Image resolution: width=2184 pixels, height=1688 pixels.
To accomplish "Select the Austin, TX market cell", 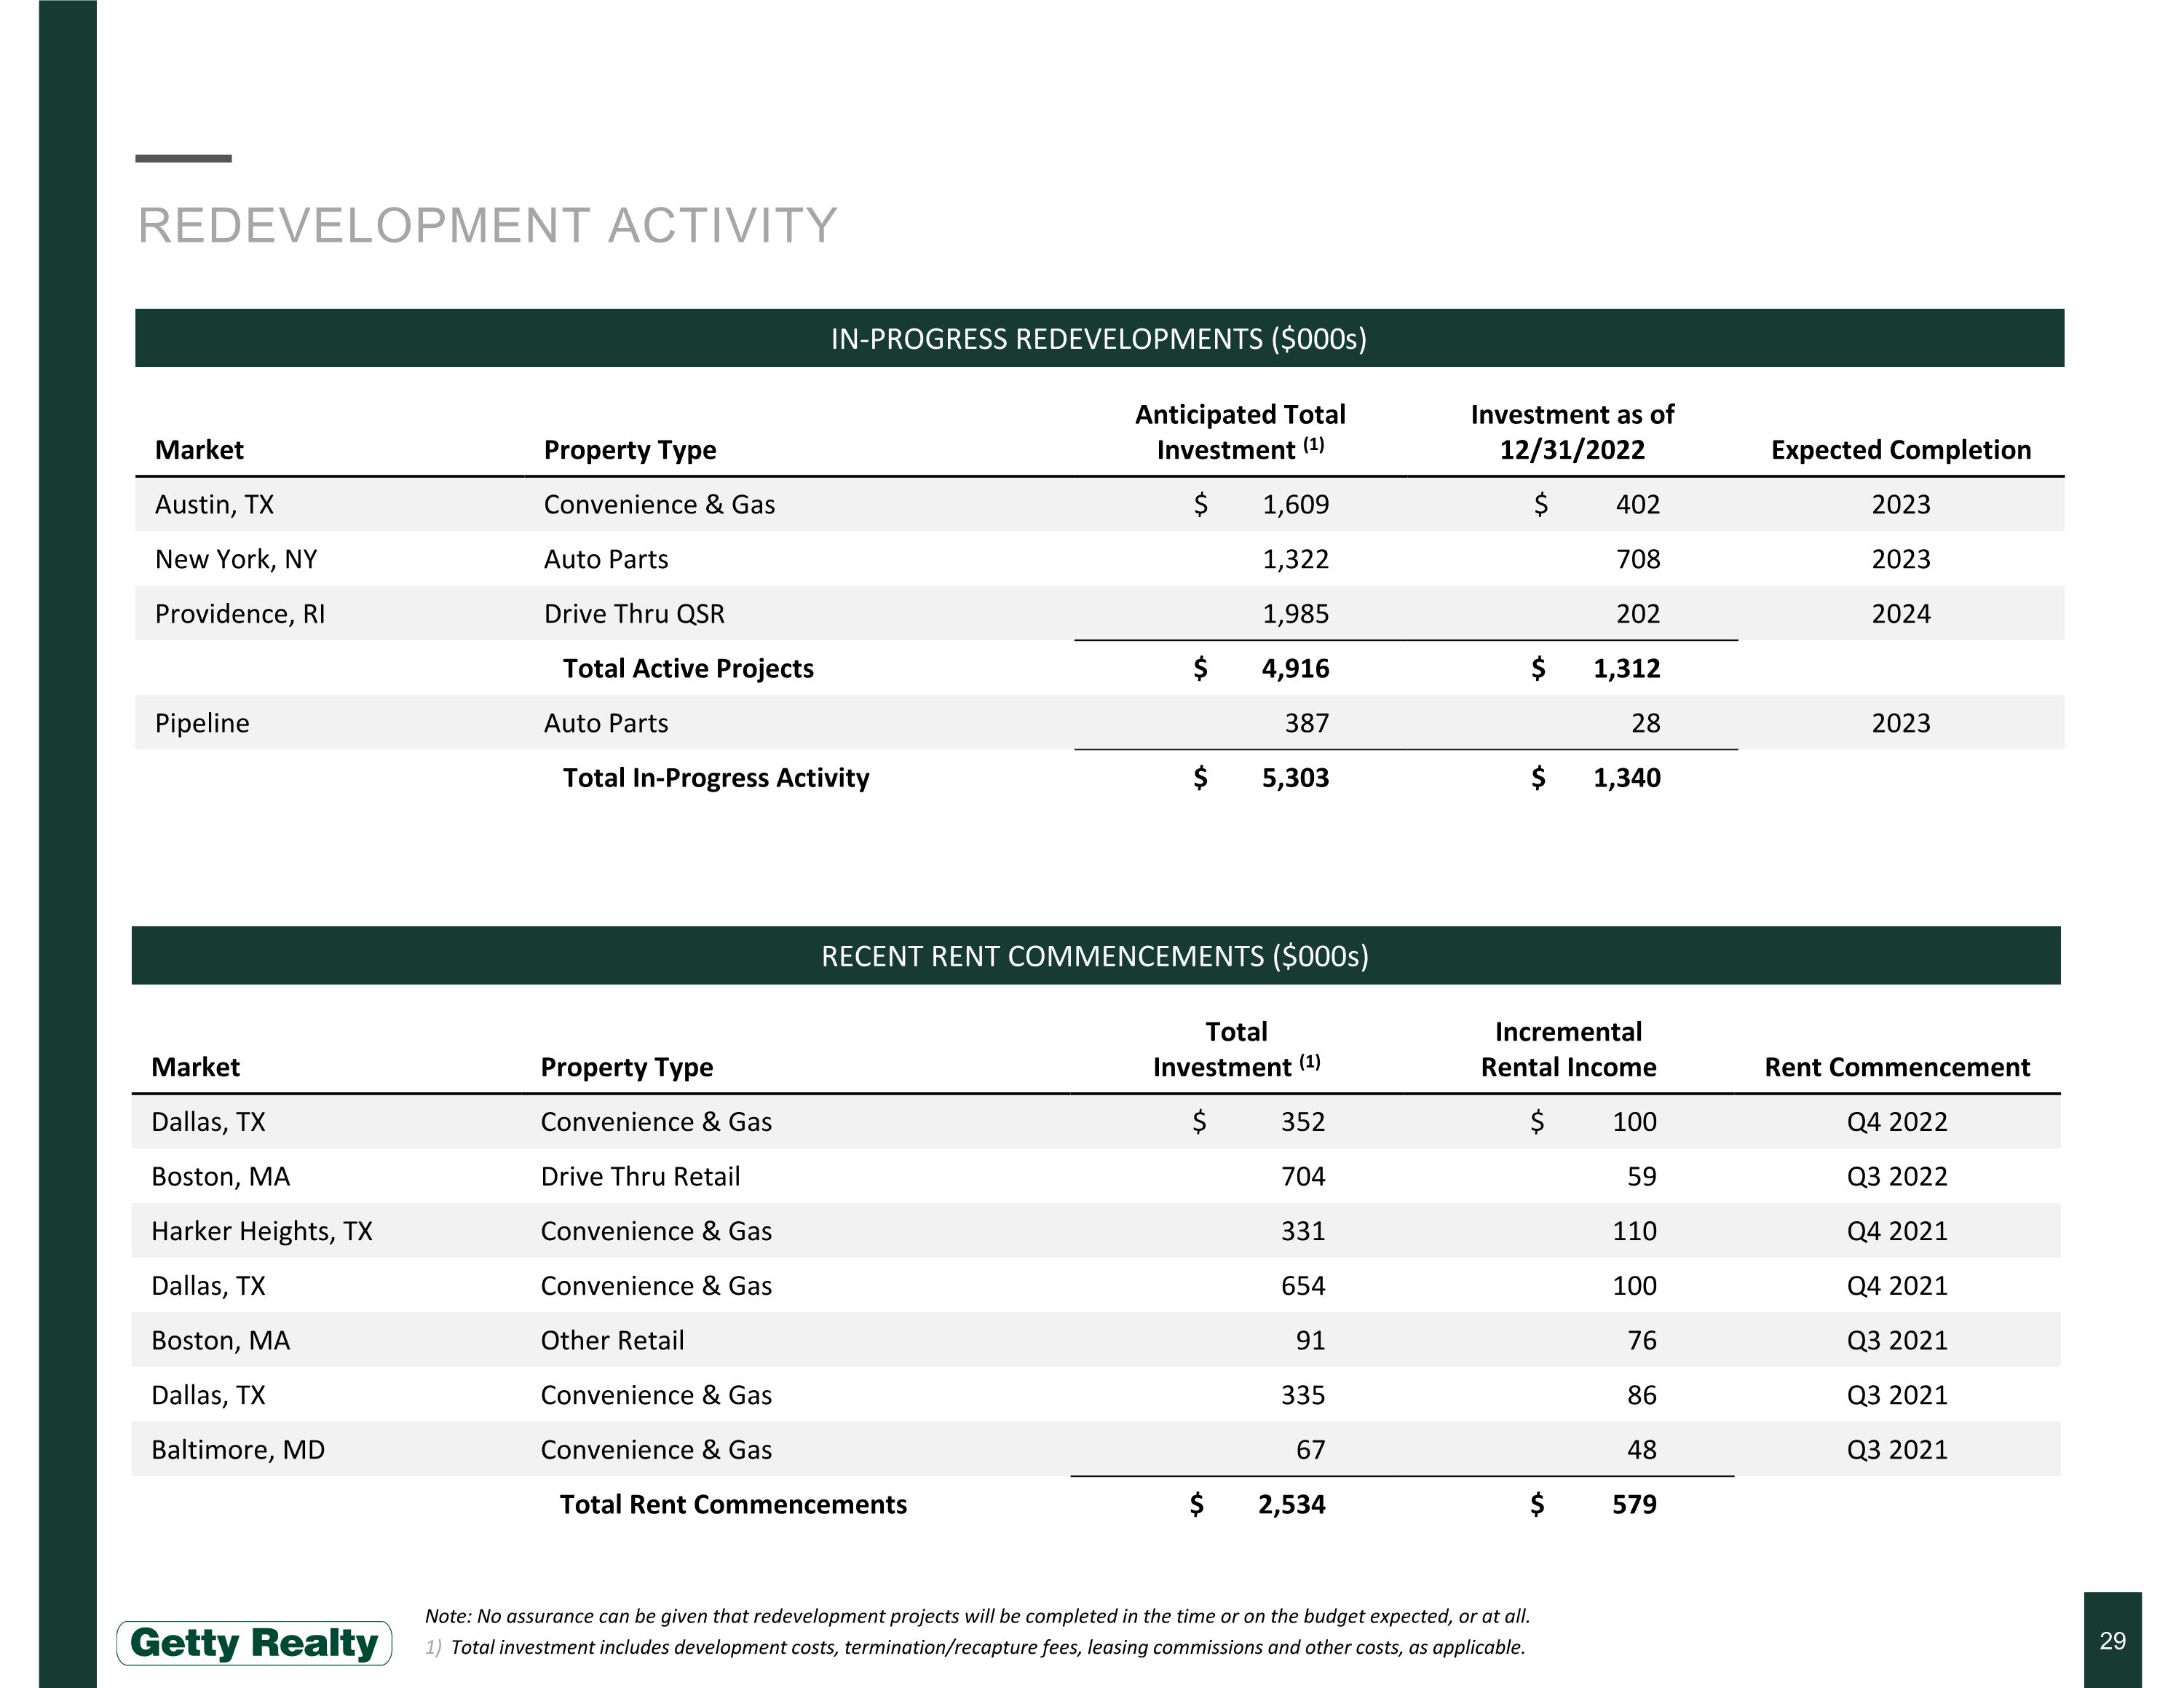I will pyautogui.click(x=215, y=505).
